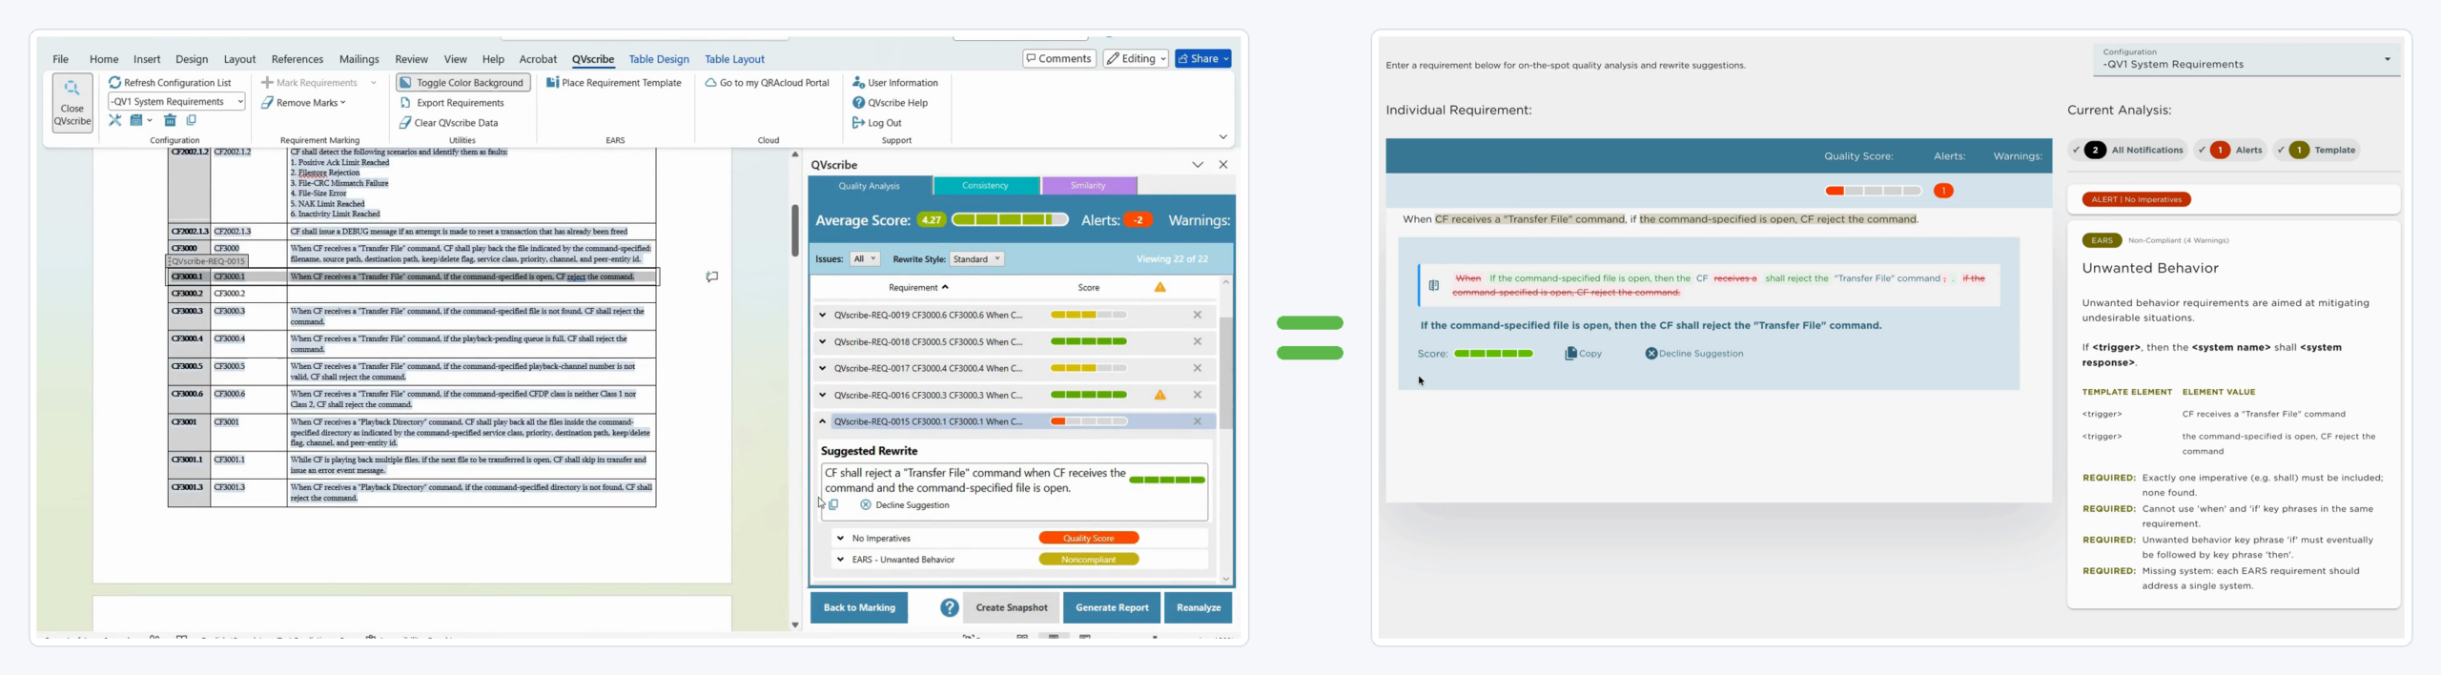Open the Configuration dropdown in analysis window
This screenshot has width=2441, height=675.
2246,59
